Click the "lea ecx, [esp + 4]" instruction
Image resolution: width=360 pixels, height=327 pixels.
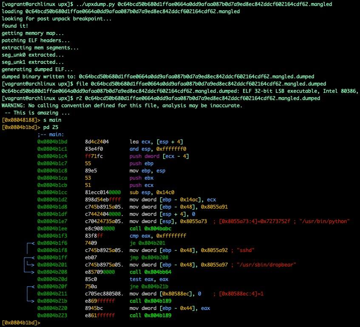coord(156,142)
